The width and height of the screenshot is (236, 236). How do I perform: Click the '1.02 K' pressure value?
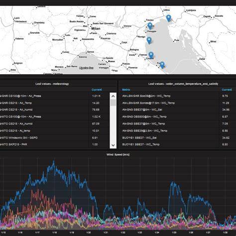tap(96, 117)
